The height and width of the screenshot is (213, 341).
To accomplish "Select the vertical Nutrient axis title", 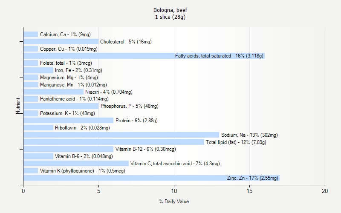I will [x=18, y=106].
